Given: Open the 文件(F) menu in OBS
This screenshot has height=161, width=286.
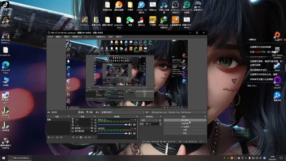Looking at the screenshot, I should 50,37.
